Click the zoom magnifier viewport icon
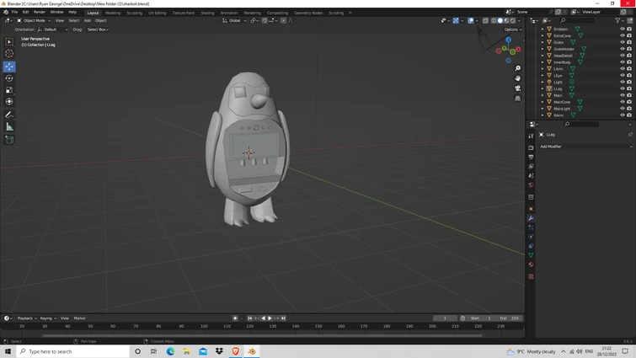 tap(518, 68)
